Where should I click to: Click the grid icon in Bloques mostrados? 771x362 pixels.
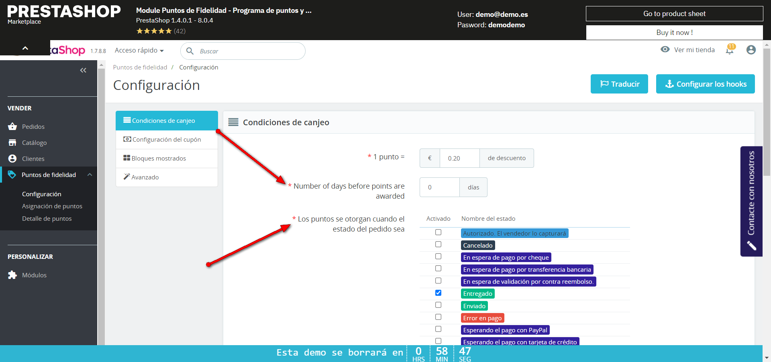[127, 158]
